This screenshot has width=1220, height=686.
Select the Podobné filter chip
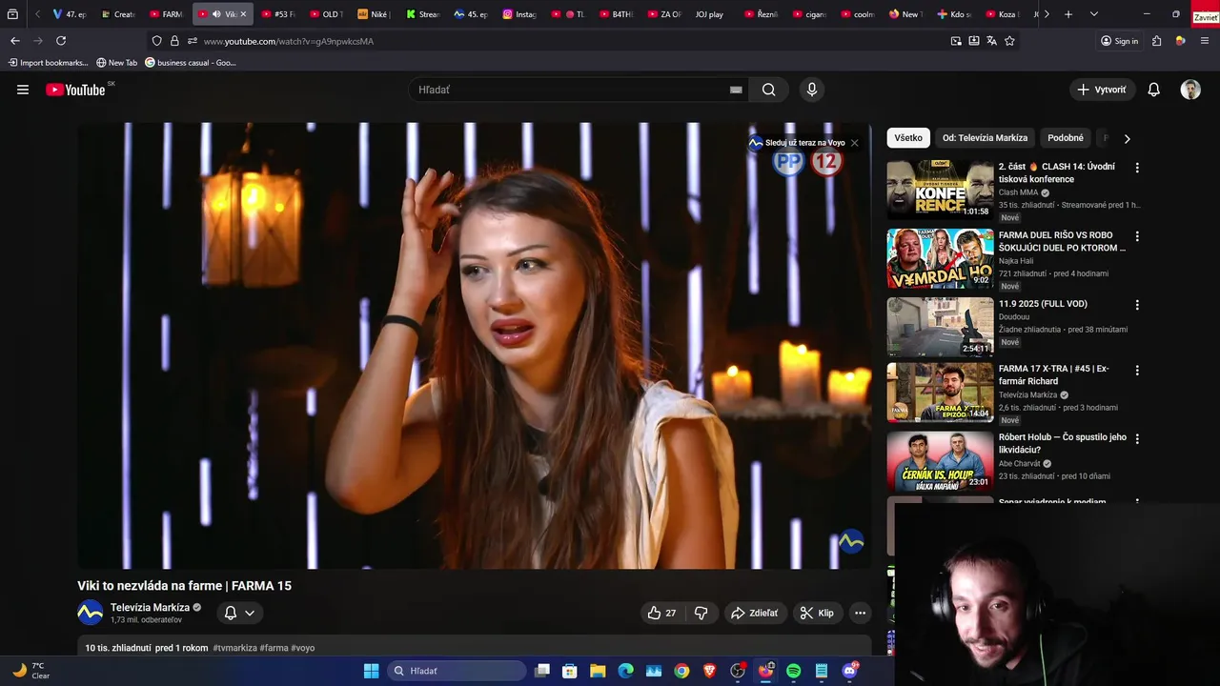coord(1066,138)
